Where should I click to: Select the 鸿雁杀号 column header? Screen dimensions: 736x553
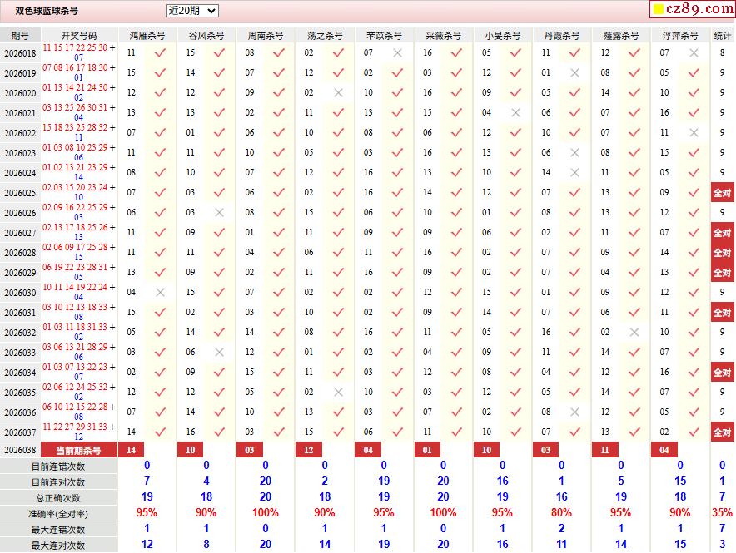(x=147, y=36)
